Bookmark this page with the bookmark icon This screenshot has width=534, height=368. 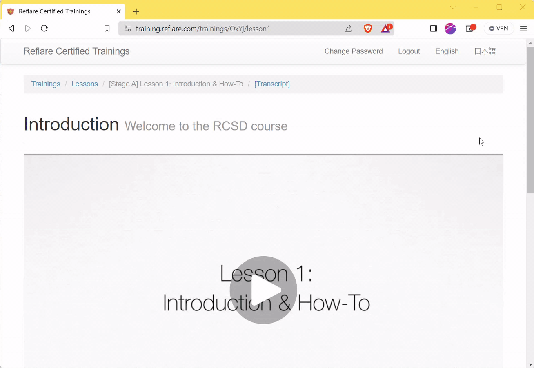click(x=107, y=29)
